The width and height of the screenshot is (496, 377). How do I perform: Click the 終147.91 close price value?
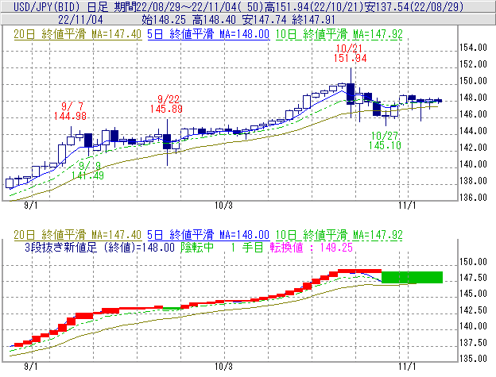point(313,20)
